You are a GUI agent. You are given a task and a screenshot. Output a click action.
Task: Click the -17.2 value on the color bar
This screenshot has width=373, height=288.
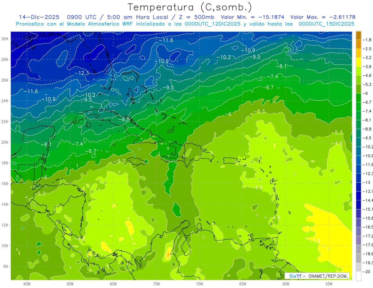pyautogui.click(x=368, y=236)
